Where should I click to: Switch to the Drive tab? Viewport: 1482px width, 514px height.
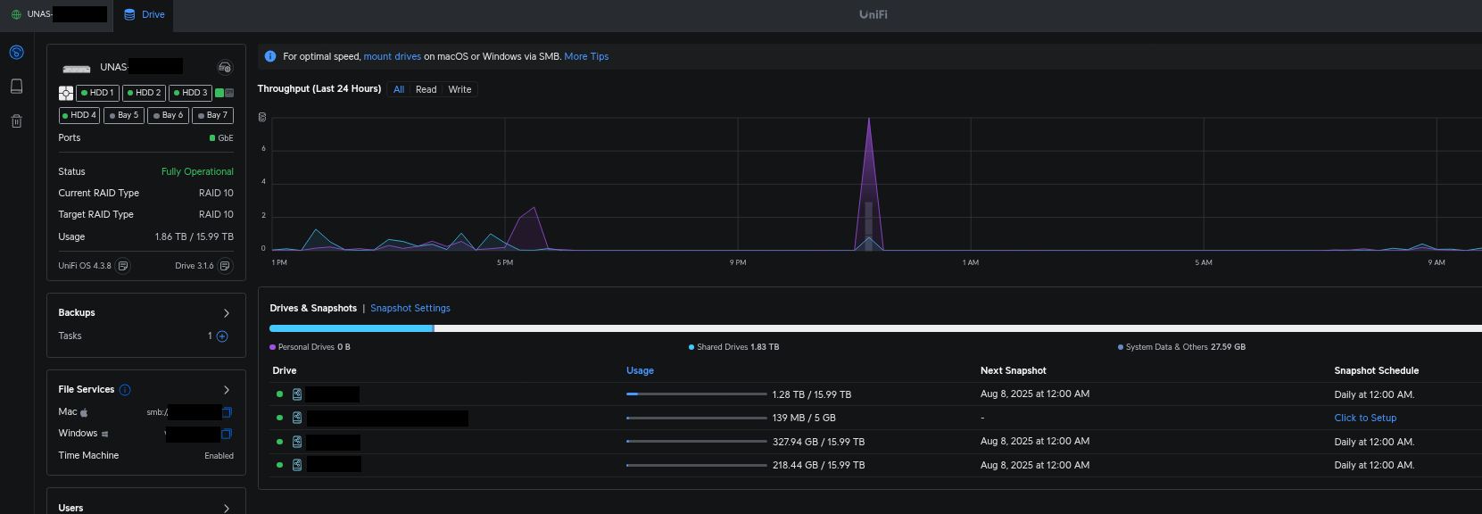(x=145, y=14)
